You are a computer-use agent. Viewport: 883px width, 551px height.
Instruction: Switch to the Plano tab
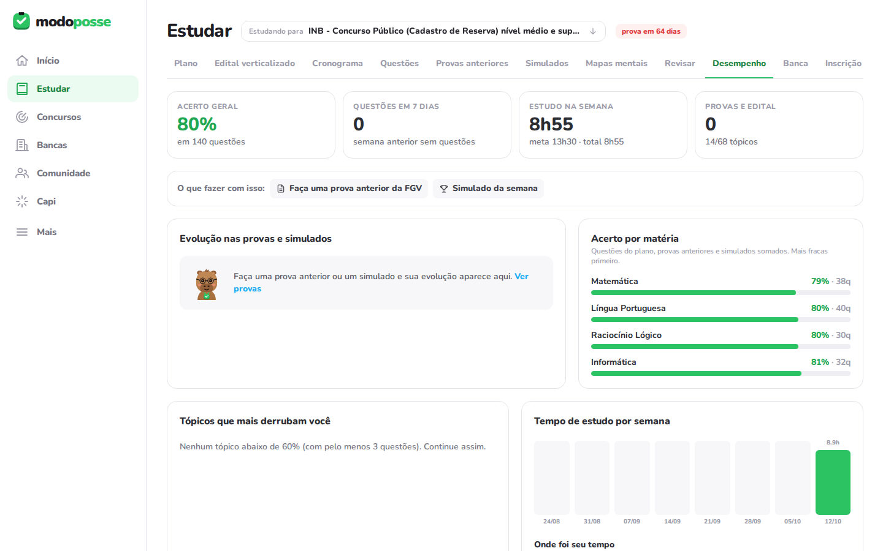[x=186, y=63]
